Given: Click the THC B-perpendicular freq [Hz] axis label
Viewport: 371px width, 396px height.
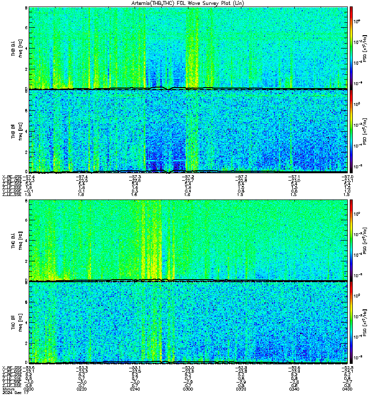Looking at the screenshot, I should (x=21, y=241).
